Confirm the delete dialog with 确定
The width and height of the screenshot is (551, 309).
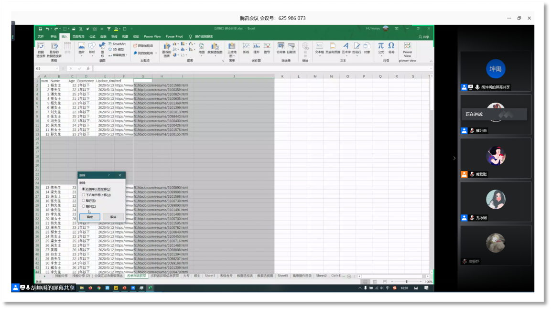click(x=89, y=217)
